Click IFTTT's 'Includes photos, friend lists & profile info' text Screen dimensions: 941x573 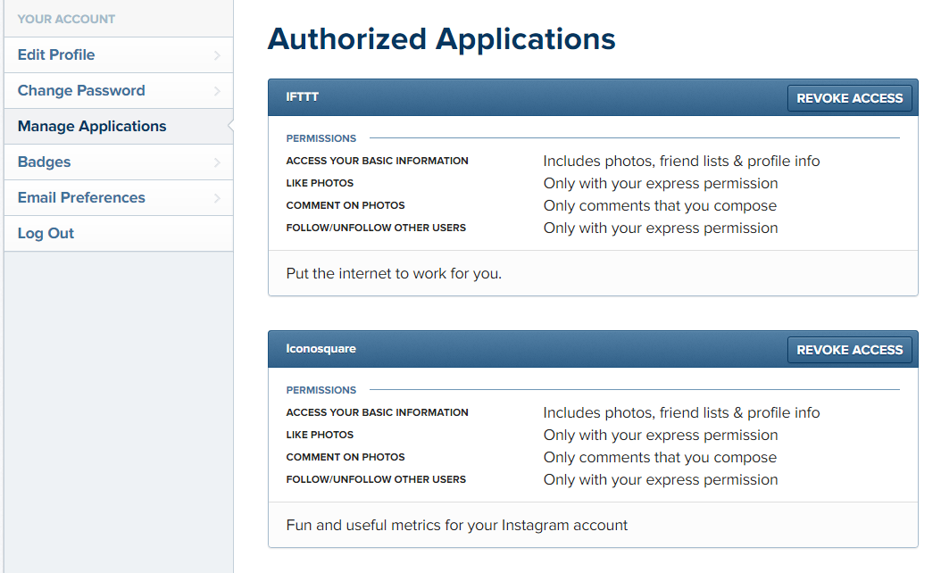[x=681, y=162]
